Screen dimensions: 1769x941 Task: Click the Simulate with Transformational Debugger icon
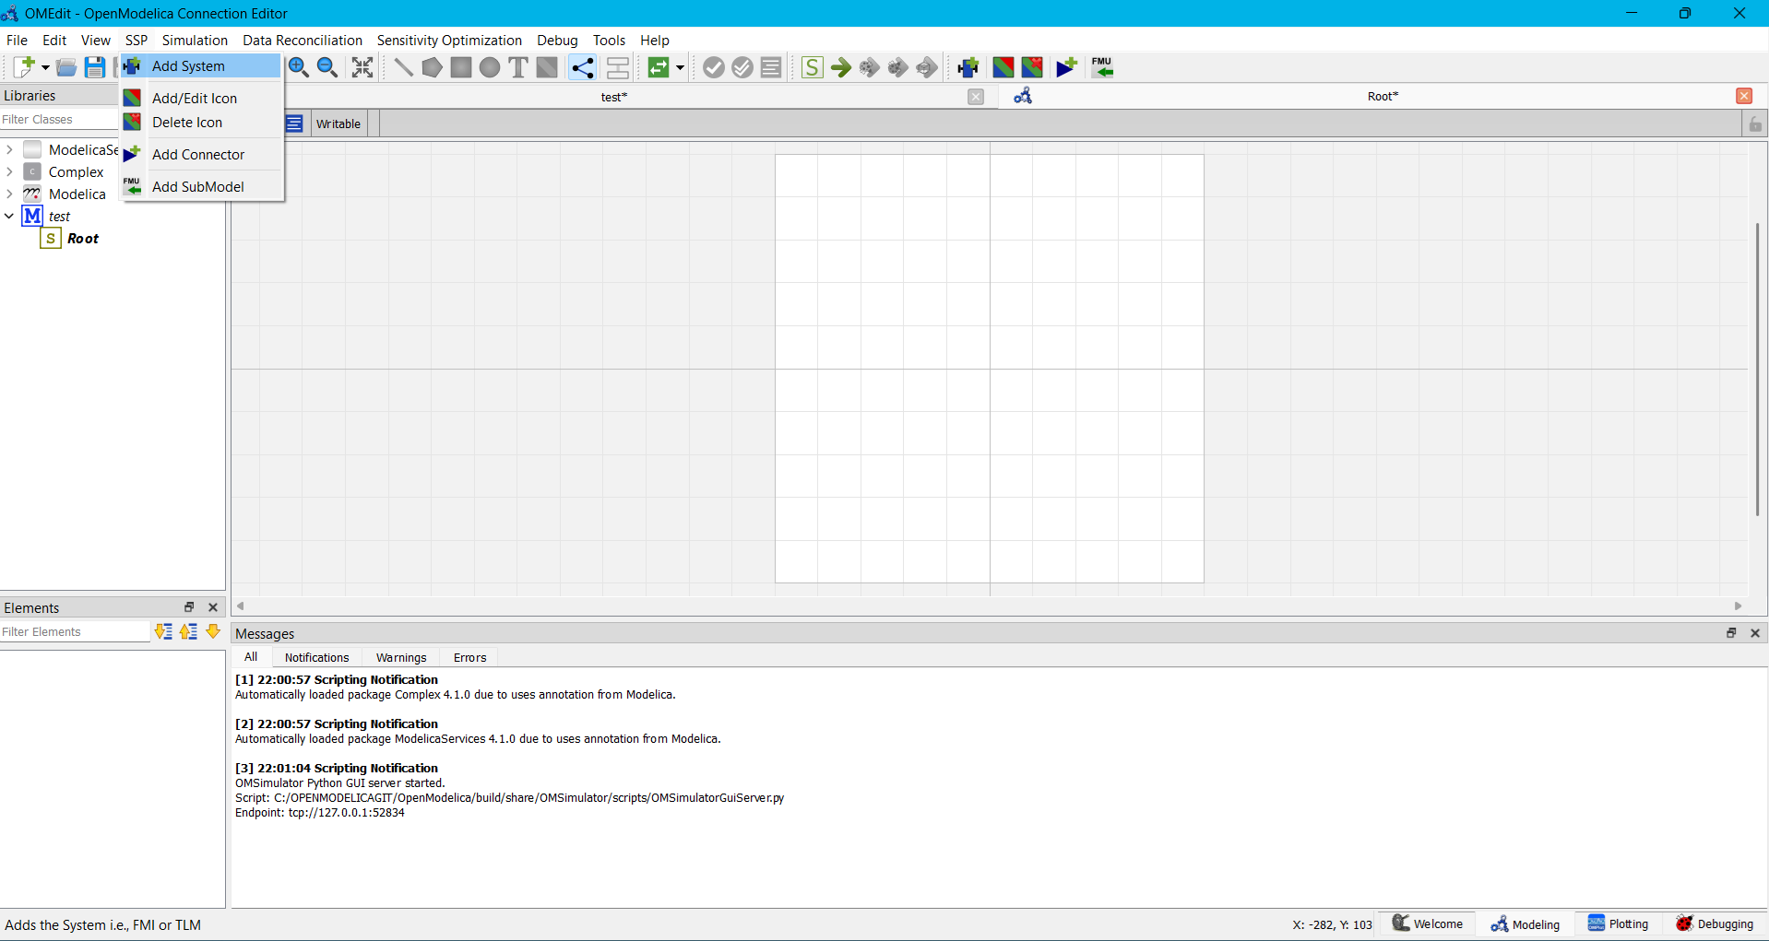tap(869, 67)
